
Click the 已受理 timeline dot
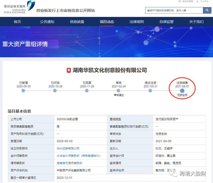tap(23, 91)
